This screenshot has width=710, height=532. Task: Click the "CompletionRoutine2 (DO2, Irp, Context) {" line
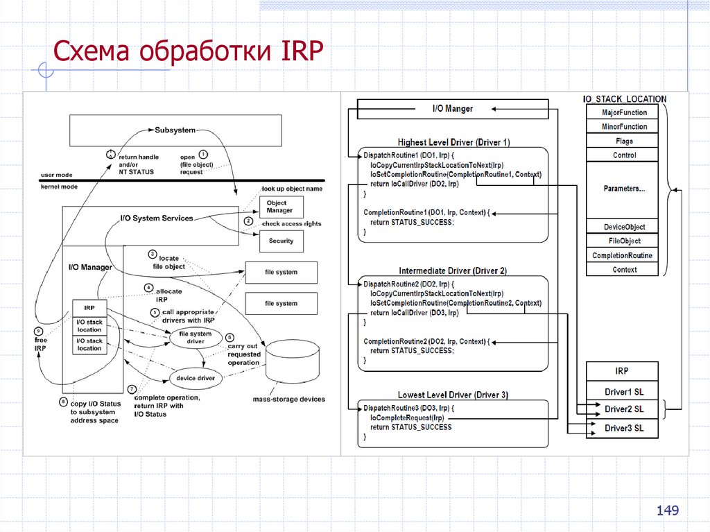click(x=426, y=342)
